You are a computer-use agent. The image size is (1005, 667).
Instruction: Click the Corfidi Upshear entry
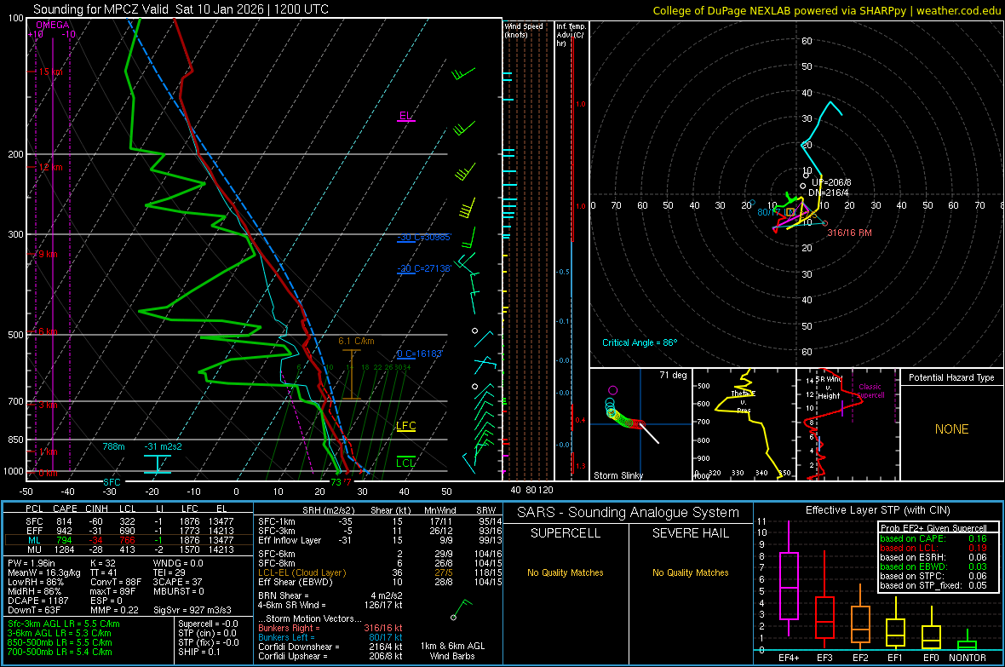coord(330,656)
